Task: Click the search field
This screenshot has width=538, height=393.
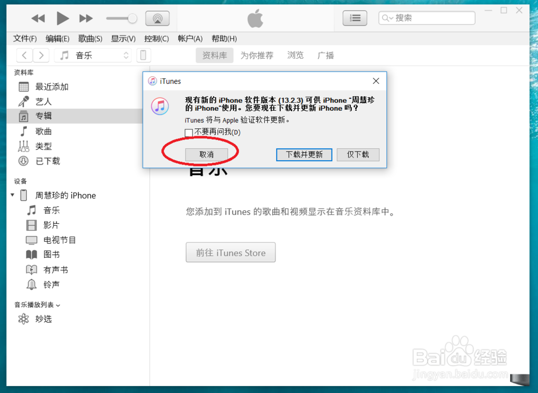Action: pos(427,18)
